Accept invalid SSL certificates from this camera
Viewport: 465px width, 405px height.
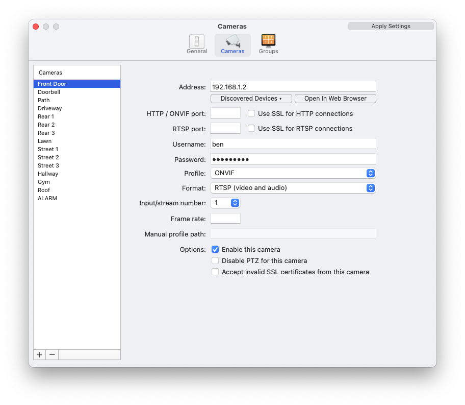pos(215,272)
